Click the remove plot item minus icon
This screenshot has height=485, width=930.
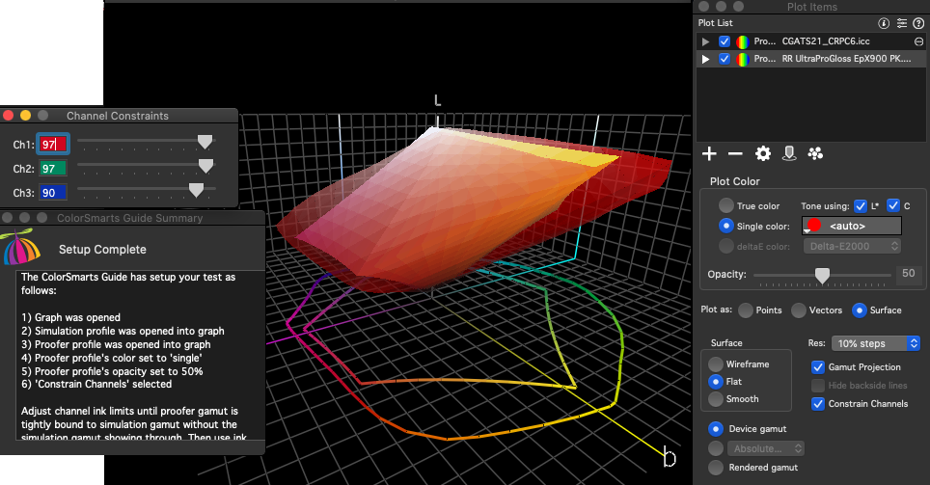pyautogui.click(x=735, y=153)
